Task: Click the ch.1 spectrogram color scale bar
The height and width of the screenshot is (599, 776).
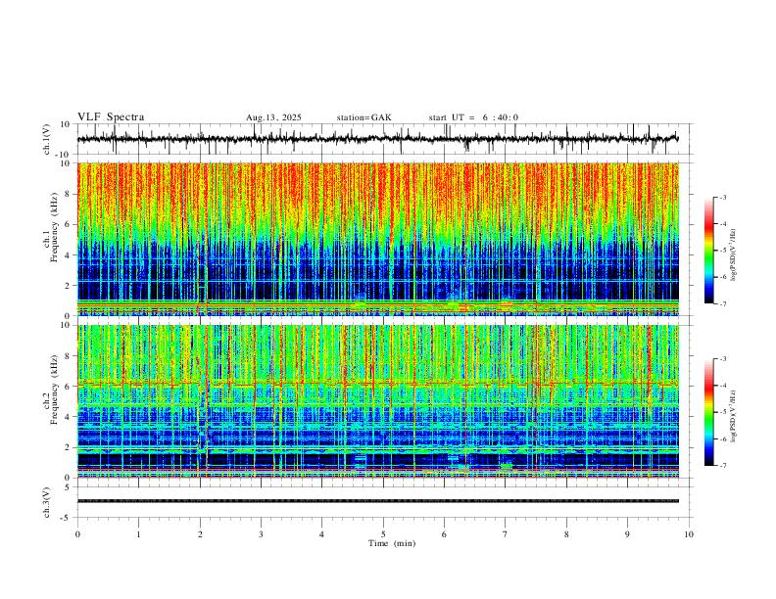Action: click(x=709, y=251)
